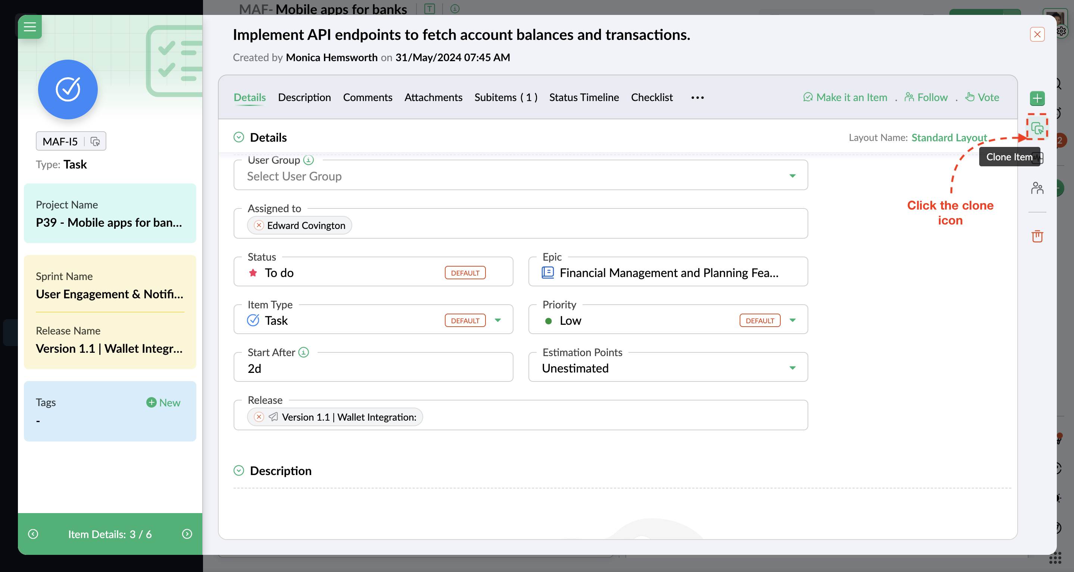Image resolution: width=1074 pixels, height=572 pixels.
Task: Switch to the Comments tab
Action: point(368,97)
